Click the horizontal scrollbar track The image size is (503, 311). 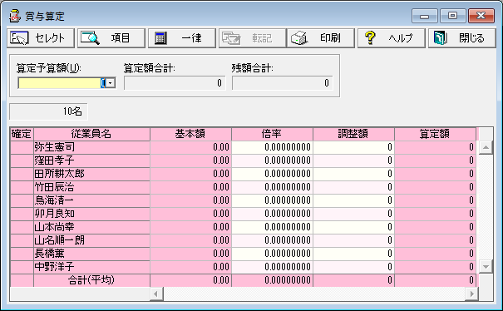tap(314, 294)
